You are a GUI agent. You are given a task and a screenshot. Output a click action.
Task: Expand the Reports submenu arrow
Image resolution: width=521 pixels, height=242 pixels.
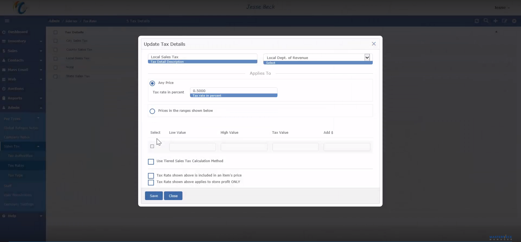pyautogui.click(x=41, y=98)
